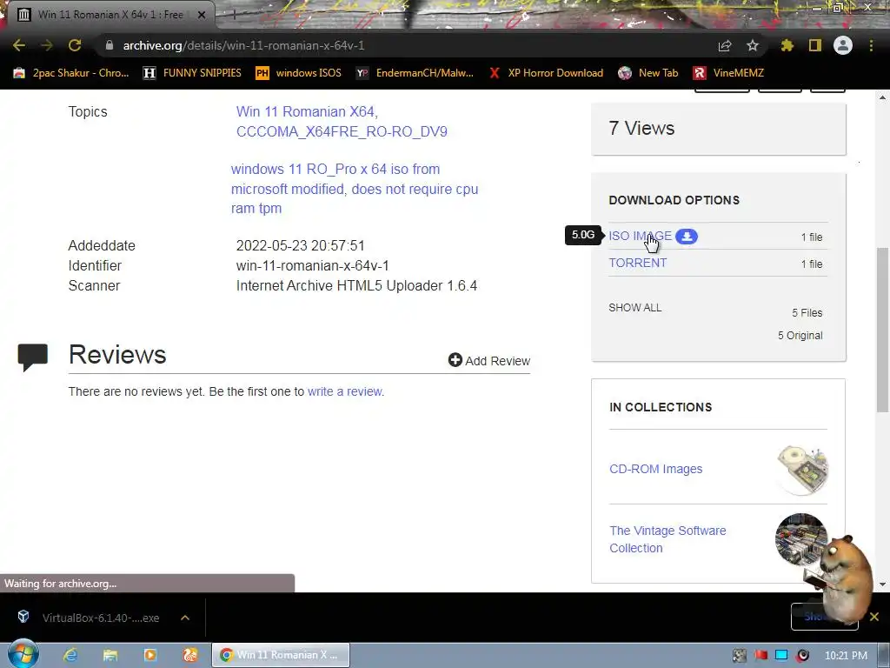Screen dimensions: 890x668
Task: Open the media player taskbar icon
Action: (x=150, y=655)
